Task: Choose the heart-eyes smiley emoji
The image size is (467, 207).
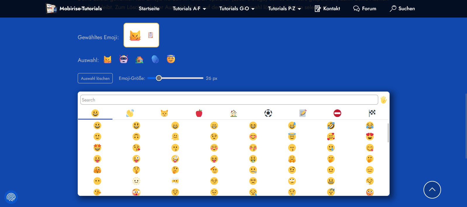Action: (x=369, y=137)
